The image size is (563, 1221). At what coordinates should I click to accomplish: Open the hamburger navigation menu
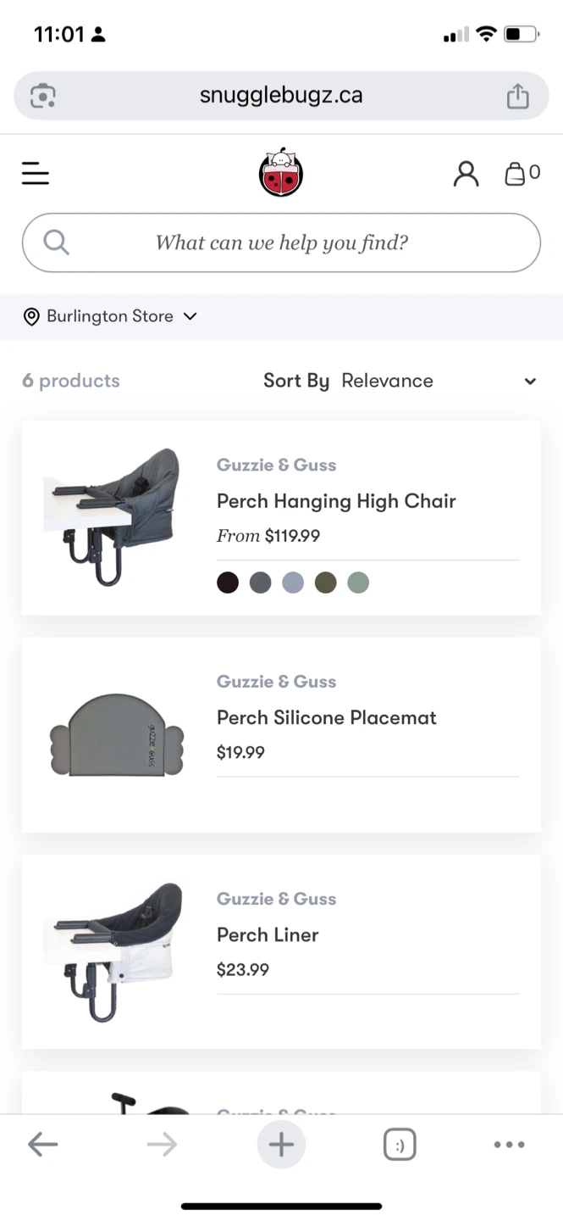(36, 175)
